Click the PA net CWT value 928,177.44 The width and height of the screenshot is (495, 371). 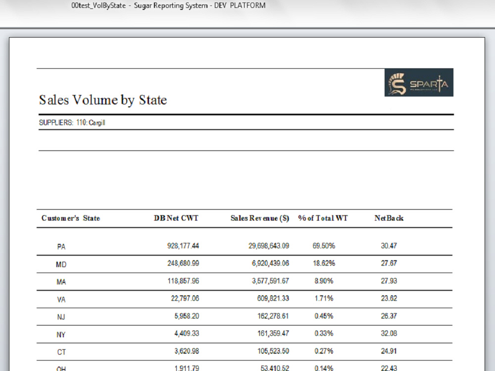pos(183,246)
